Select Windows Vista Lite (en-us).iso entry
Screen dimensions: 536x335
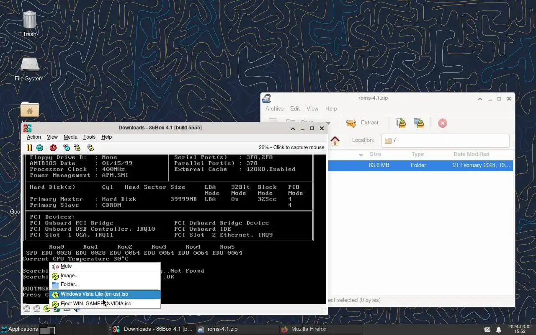point(105,294)
